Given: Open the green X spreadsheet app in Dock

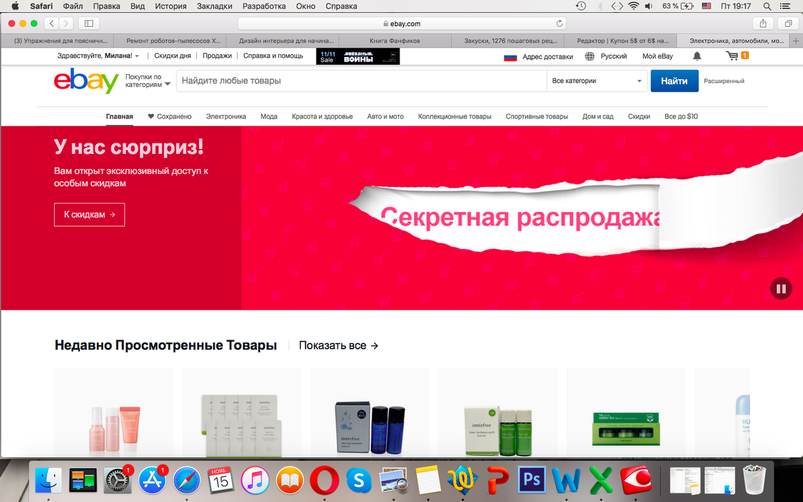Looking at the screenshot, I should [602, 479].
